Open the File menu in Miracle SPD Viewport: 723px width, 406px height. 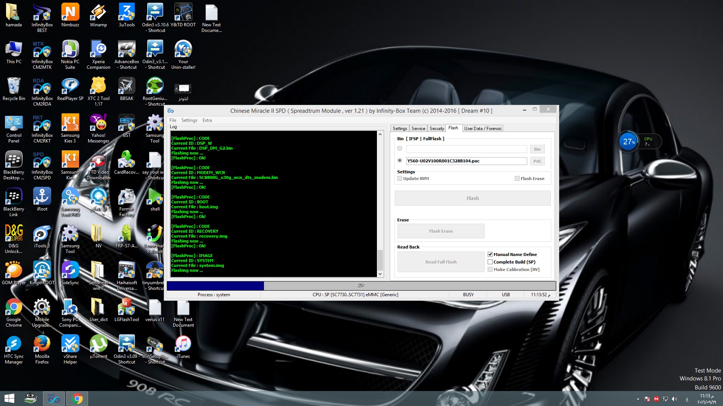(173, 120)
